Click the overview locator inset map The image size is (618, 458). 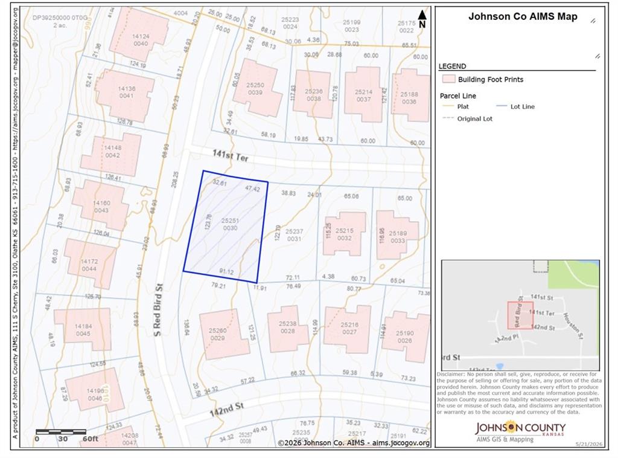(x=520, y=315)
